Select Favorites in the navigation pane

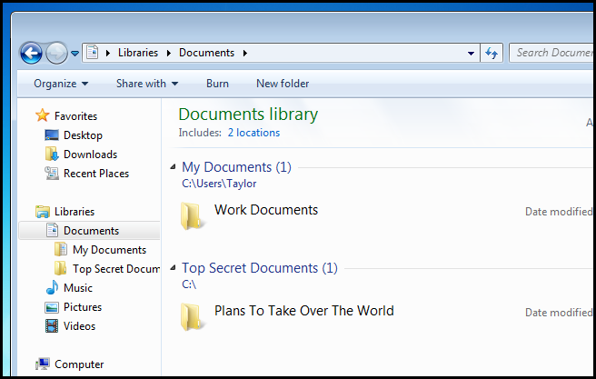[75, 116]
